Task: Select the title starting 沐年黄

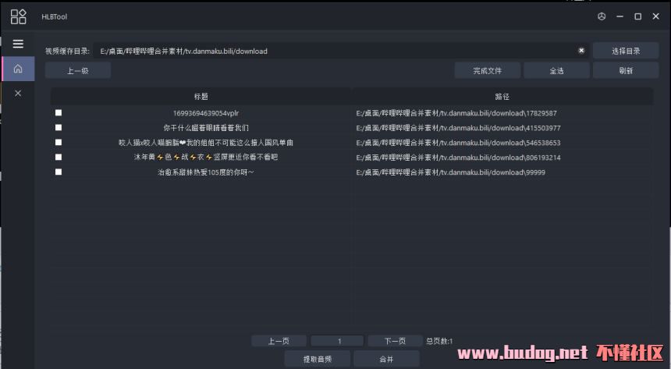Action: click(206, 157)
